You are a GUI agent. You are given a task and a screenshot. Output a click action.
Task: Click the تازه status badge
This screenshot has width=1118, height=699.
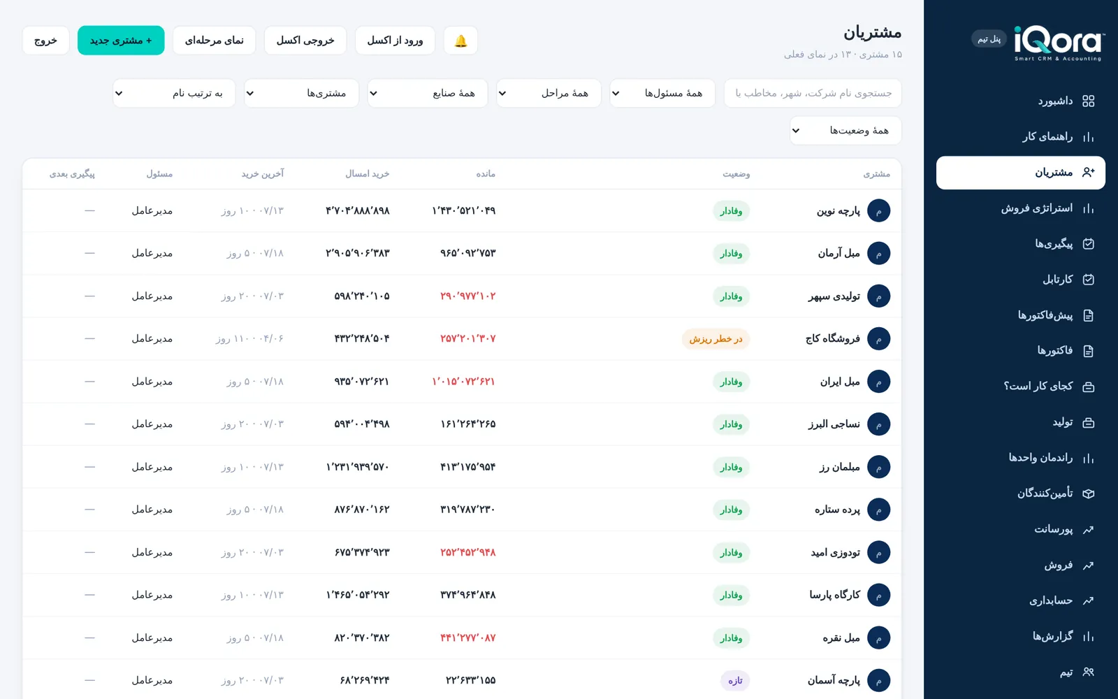tap(735, 681)
